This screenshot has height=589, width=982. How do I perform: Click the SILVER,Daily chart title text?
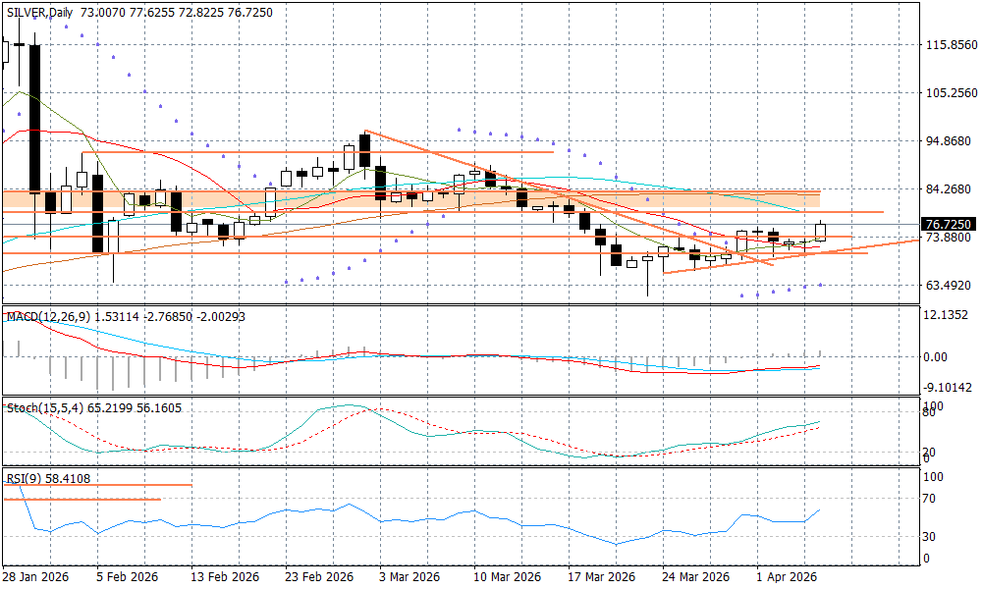coord(41,12)
